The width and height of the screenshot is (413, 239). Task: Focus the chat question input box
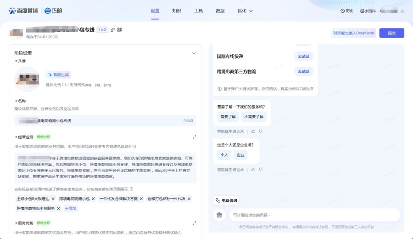click(x=314, y=215)
